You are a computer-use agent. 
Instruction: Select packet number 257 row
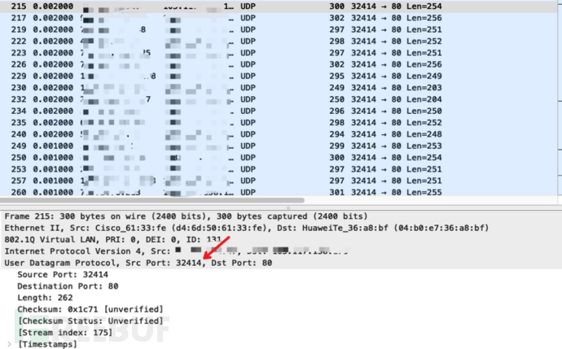coord(279,181)
